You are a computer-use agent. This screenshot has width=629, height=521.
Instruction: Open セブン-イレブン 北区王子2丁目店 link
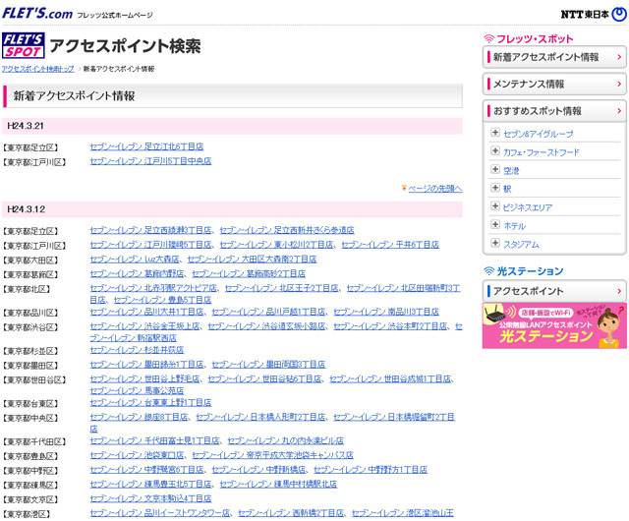tap(282, 288)
